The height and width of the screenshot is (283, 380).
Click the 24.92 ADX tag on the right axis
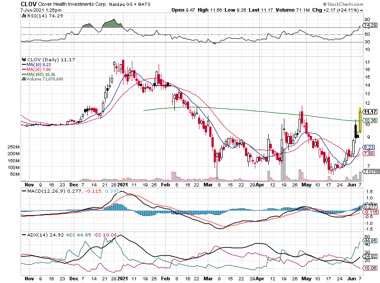tap(370, 256)
